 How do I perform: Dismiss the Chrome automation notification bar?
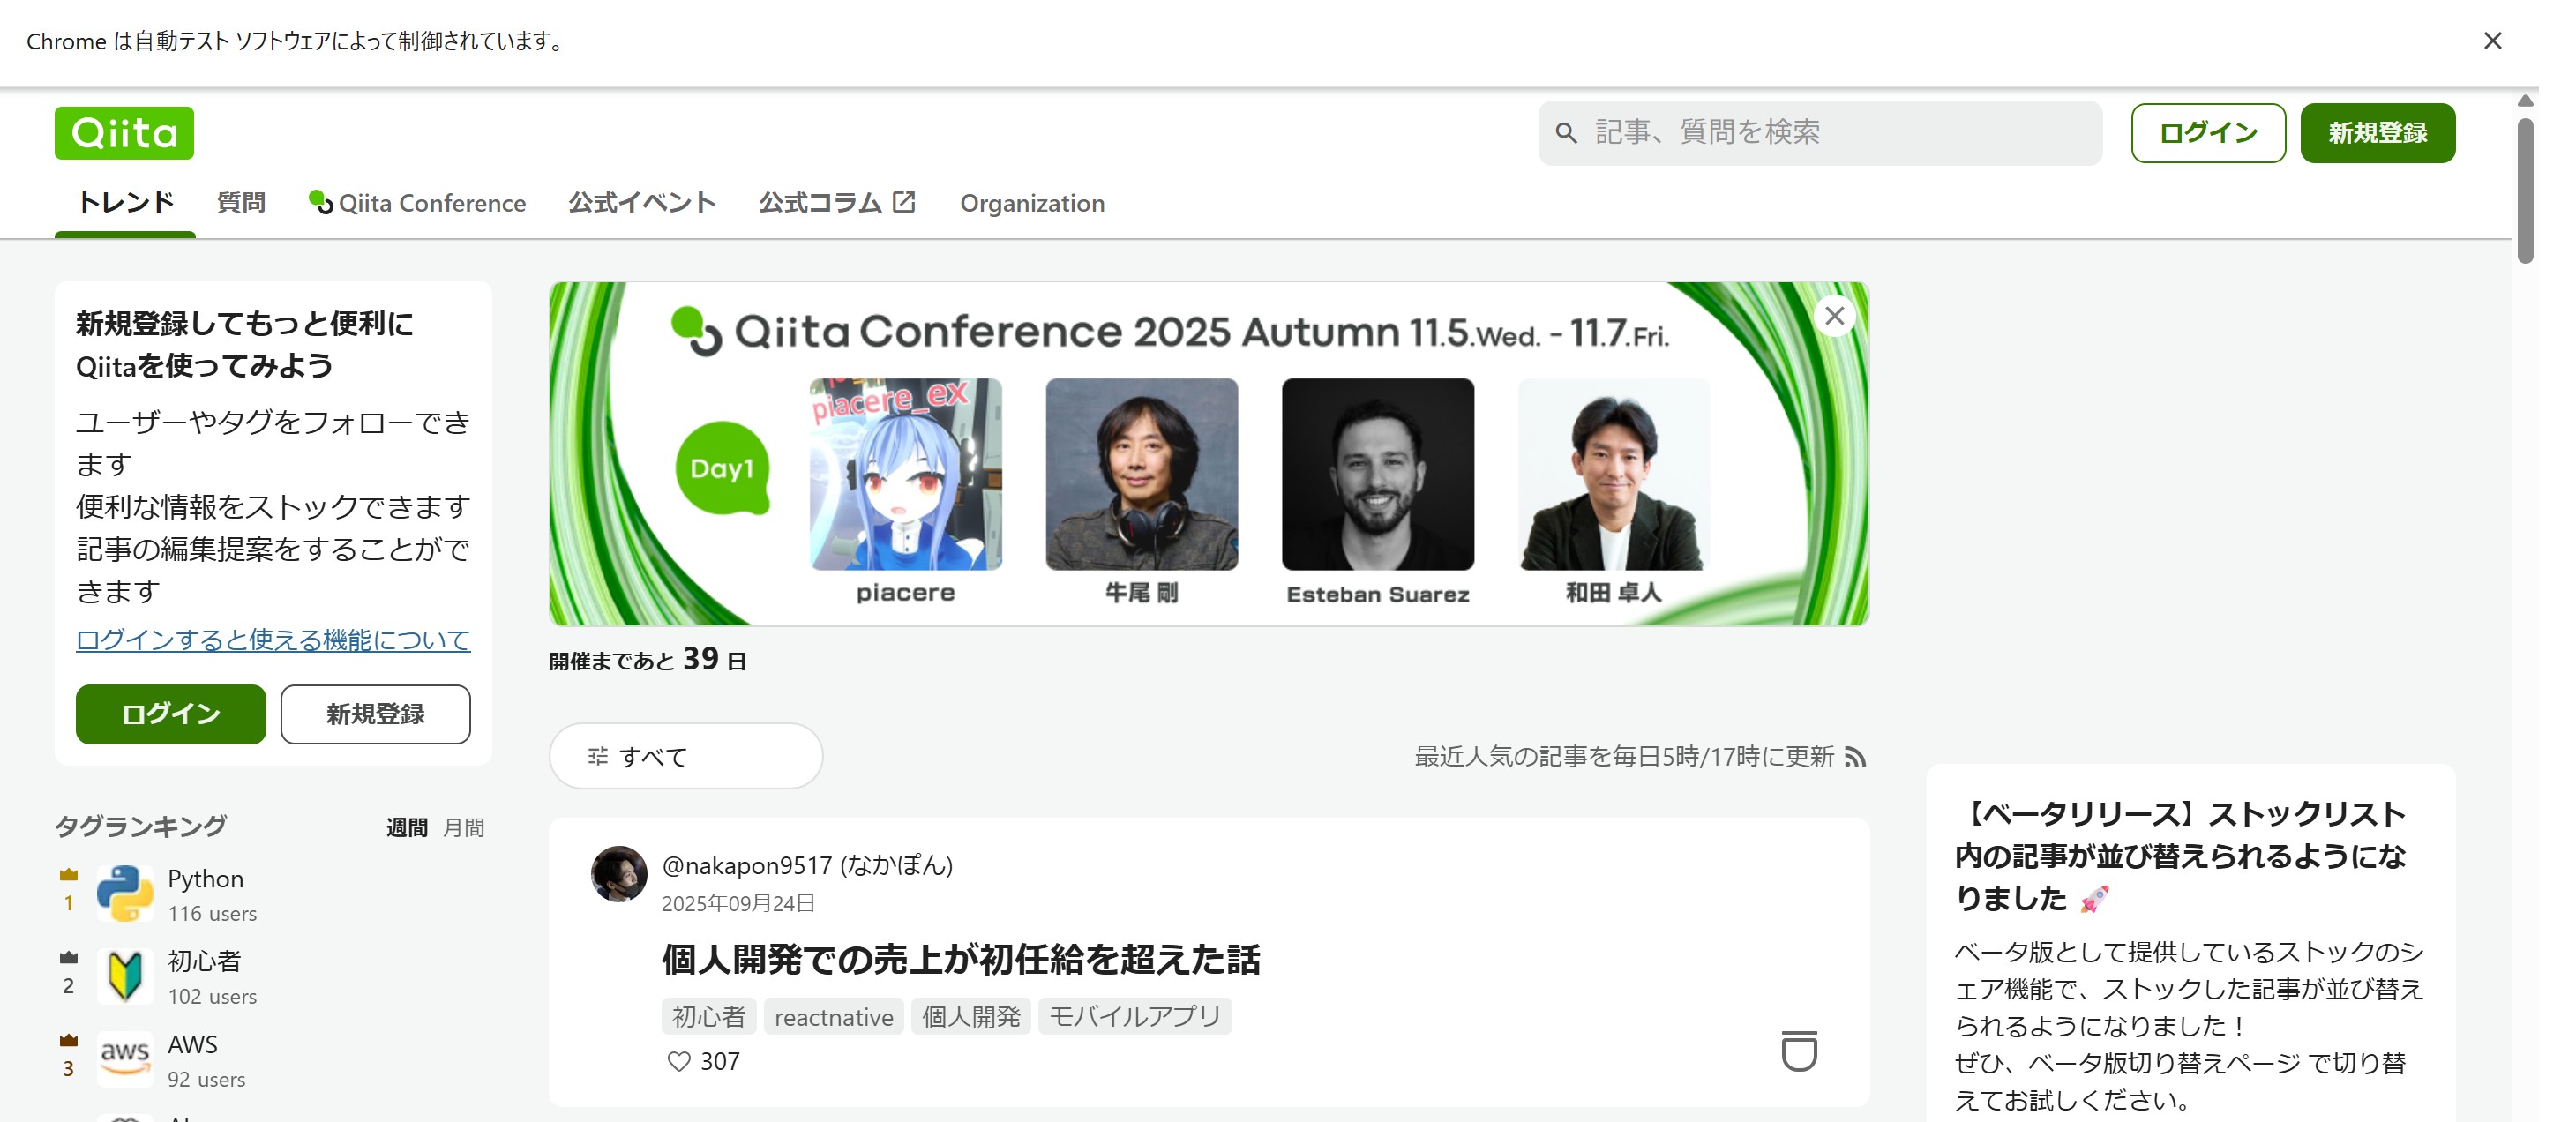tap(2492, 41)
